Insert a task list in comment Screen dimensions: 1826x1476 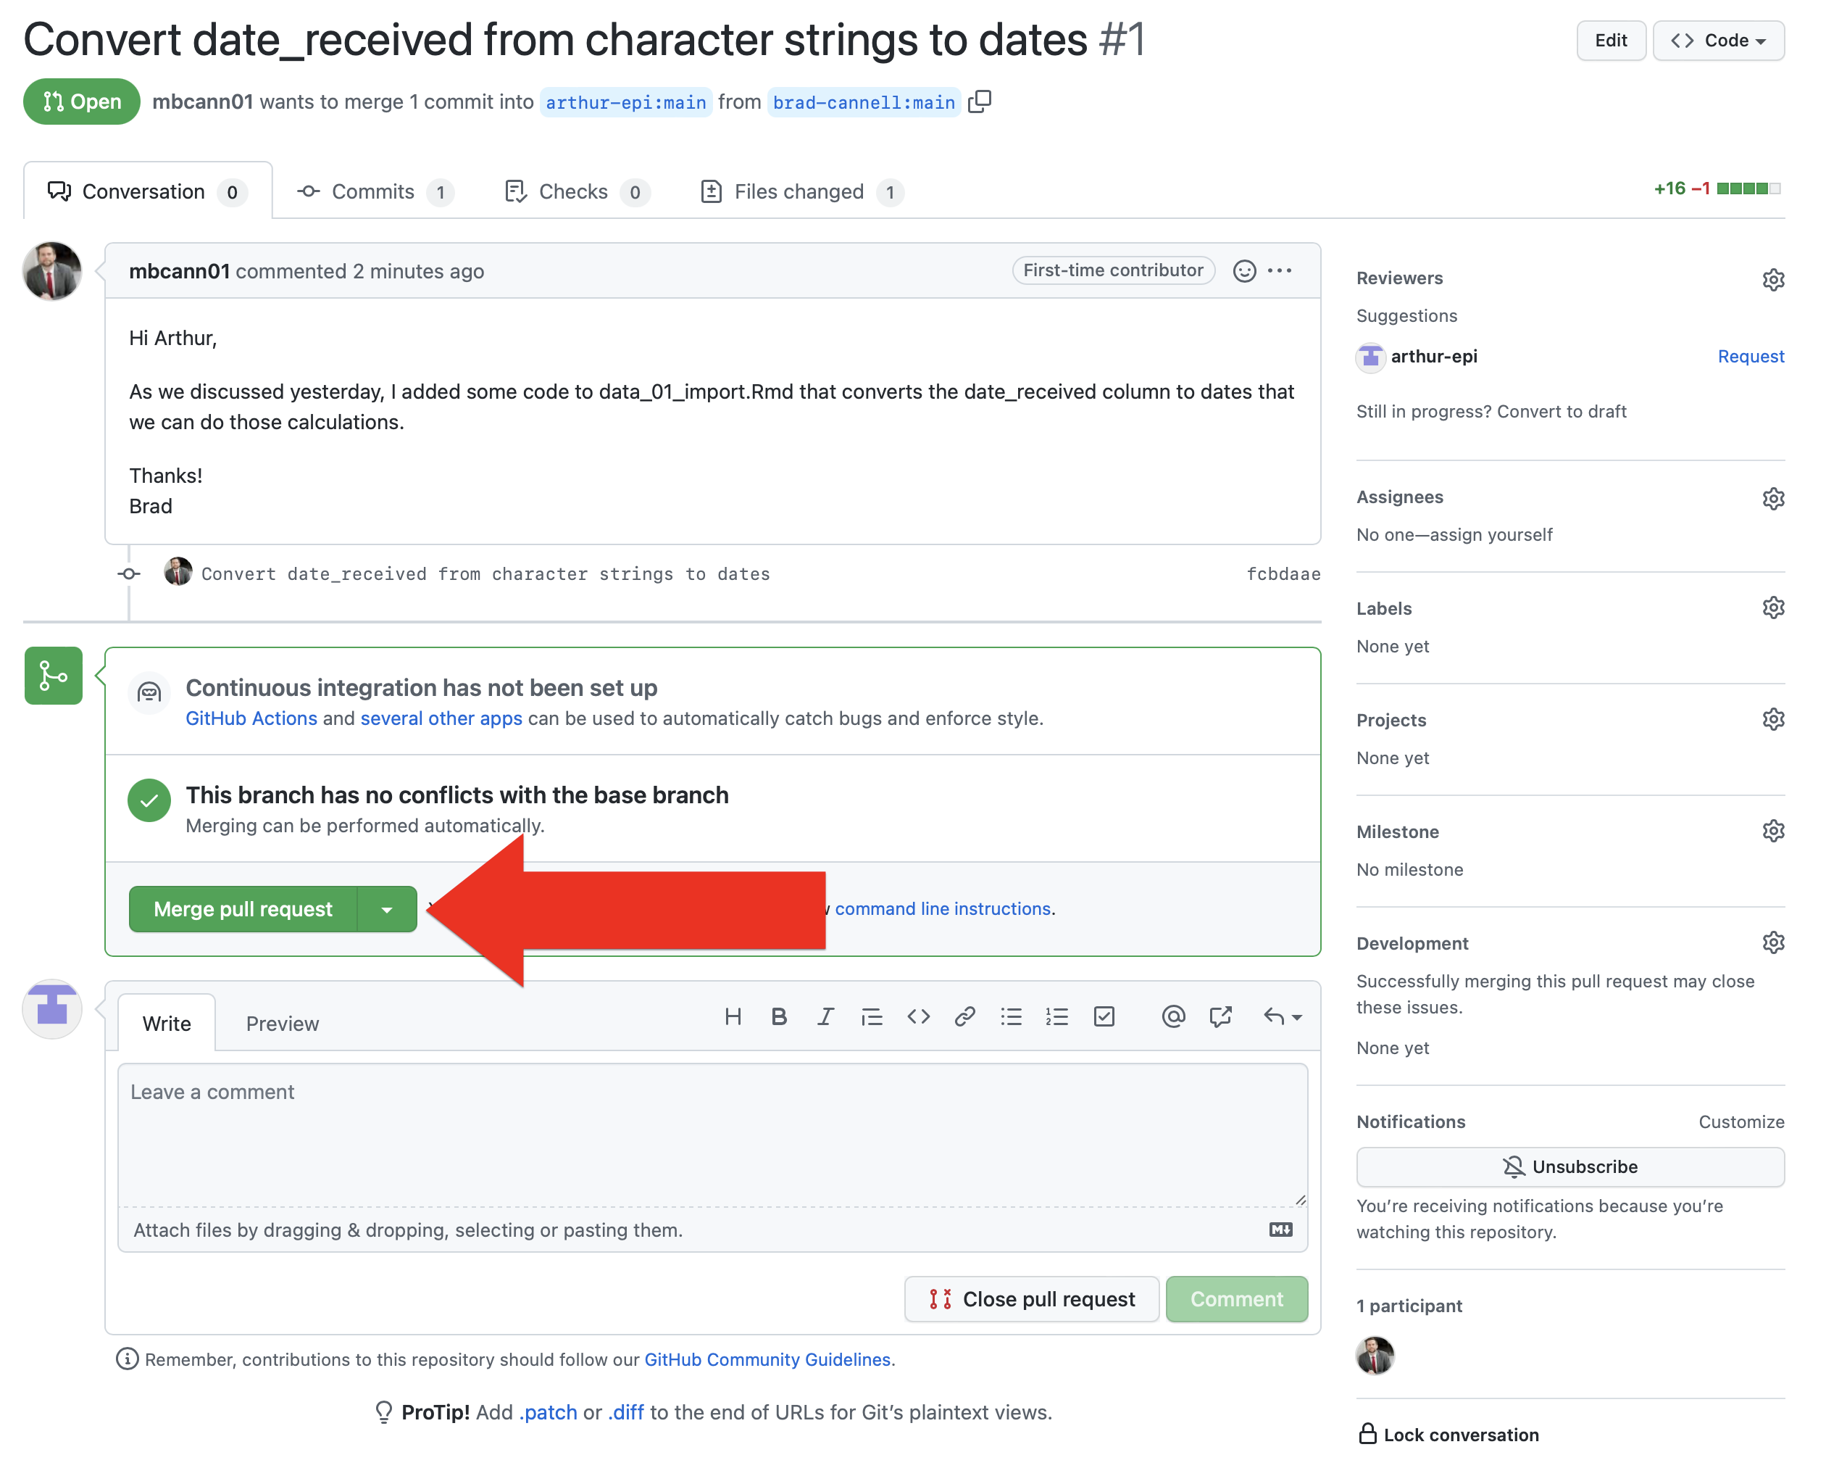[1103, 1016]
